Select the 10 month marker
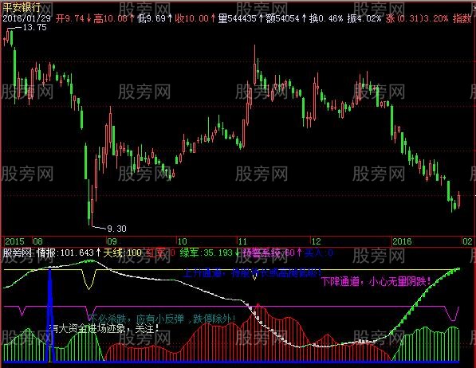The height and width of the screenshot is (368, 476). (182, 241)
